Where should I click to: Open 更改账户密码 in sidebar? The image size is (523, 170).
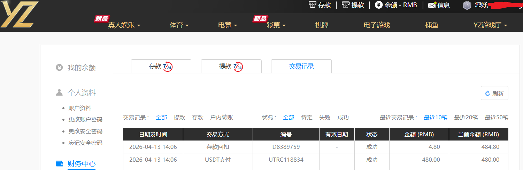pos(85,120)
